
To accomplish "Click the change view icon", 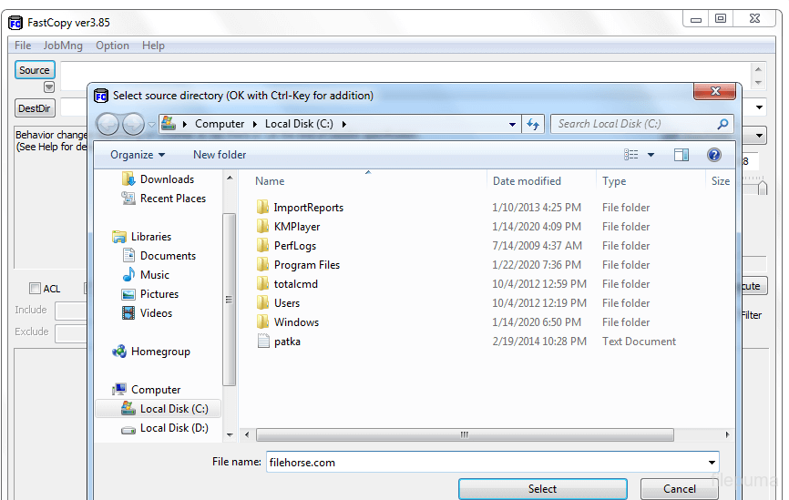I will (x=631, y=155).
